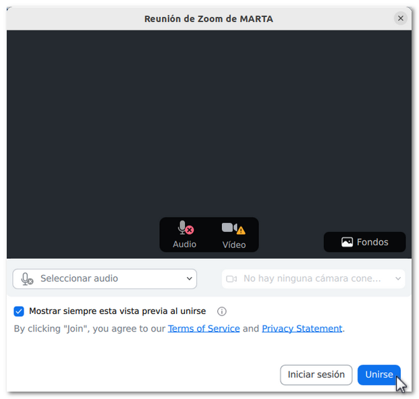Close the Reunión de Zoom dialog
Viewport: 419px width, 399px height.
[400, 18]
